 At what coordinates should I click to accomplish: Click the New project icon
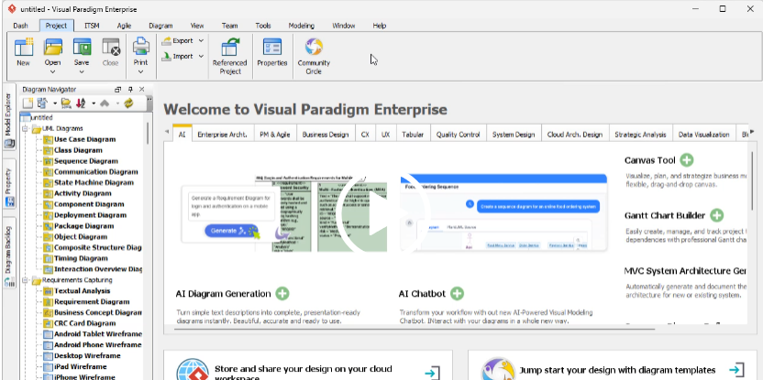pyautogui.click(x=23, y=52)
